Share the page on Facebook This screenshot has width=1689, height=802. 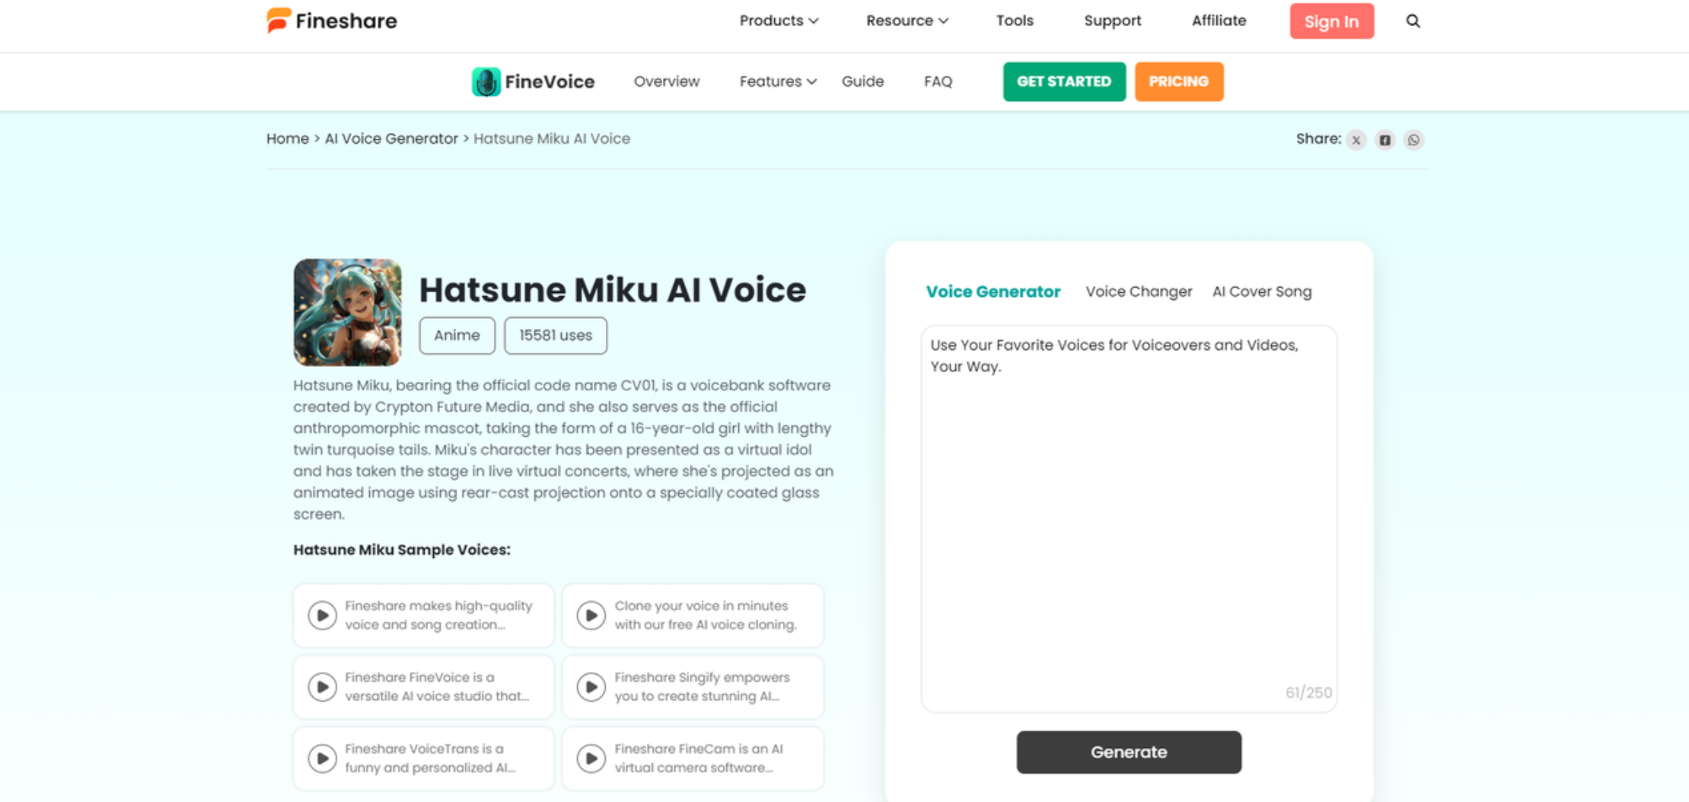pyautogui.click(x=1385, y=140)
